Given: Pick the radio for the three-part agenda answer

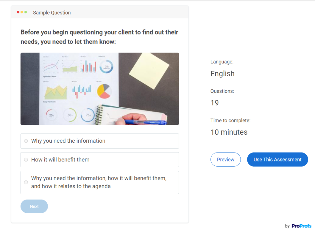Looking at the screenshot, I should [26, 182].
